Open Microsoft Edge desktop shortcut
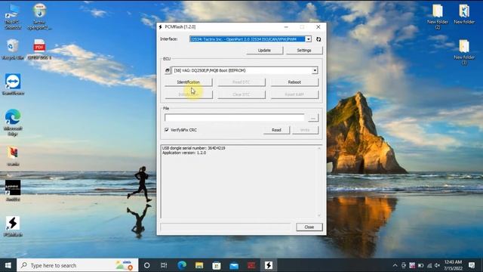This screenshot has width=483, height=272. coord(13,122)
